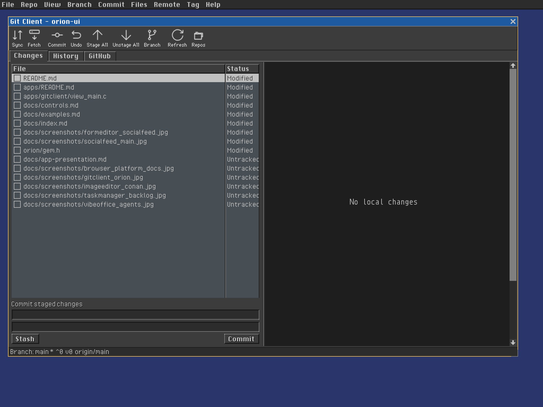Switch to the History tab
This screenshot has height=407, width=543.
66,56
